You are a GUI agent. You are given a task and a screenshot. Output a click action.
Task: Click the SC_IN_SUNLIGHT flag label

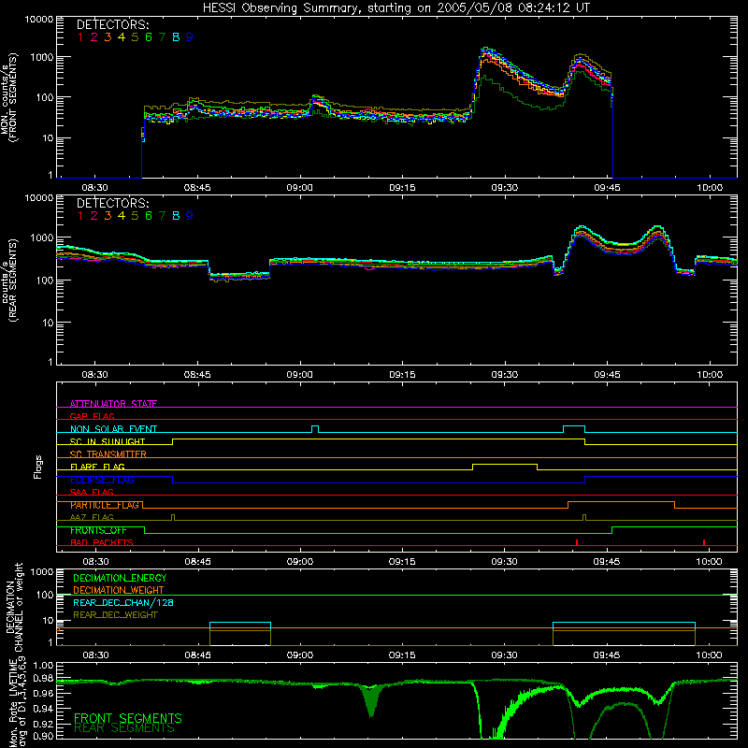[x=108, y=441]
